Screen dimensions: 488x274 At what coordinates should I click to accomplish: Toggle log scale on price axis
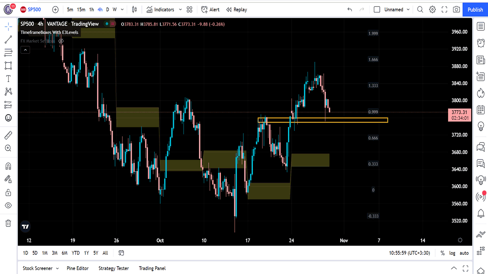coord(453,253)
